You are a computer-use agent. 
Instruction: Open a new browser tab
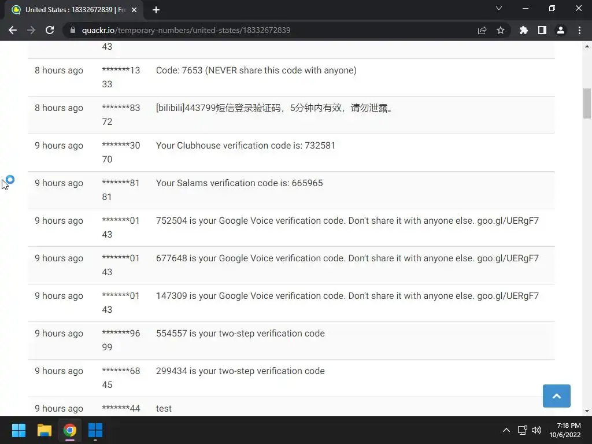(156, 10)
